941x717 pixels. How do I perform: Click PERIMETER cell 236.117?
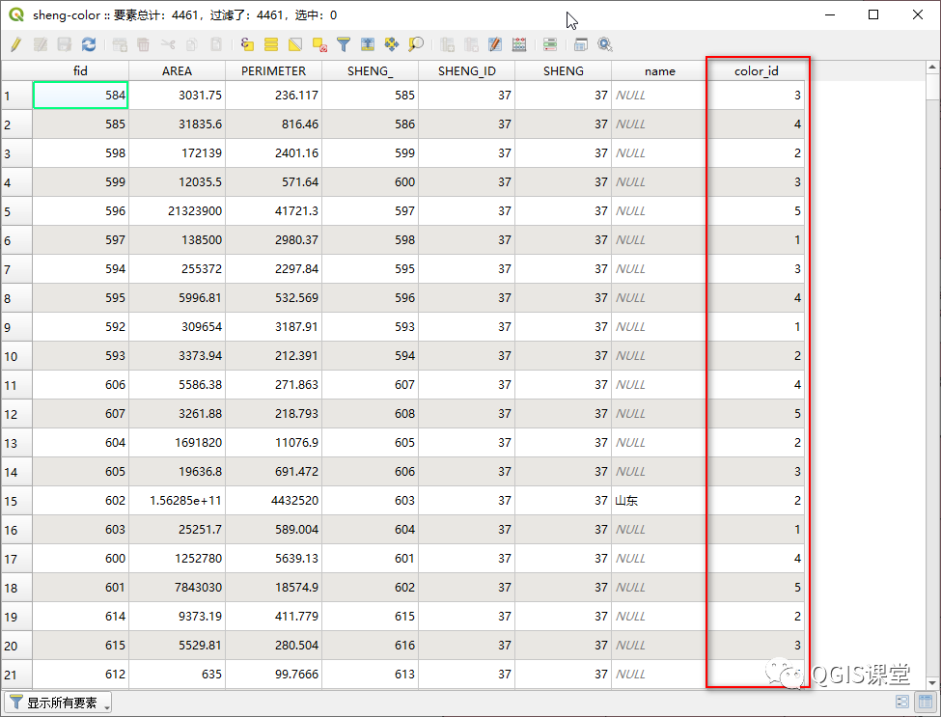(274, 96)
